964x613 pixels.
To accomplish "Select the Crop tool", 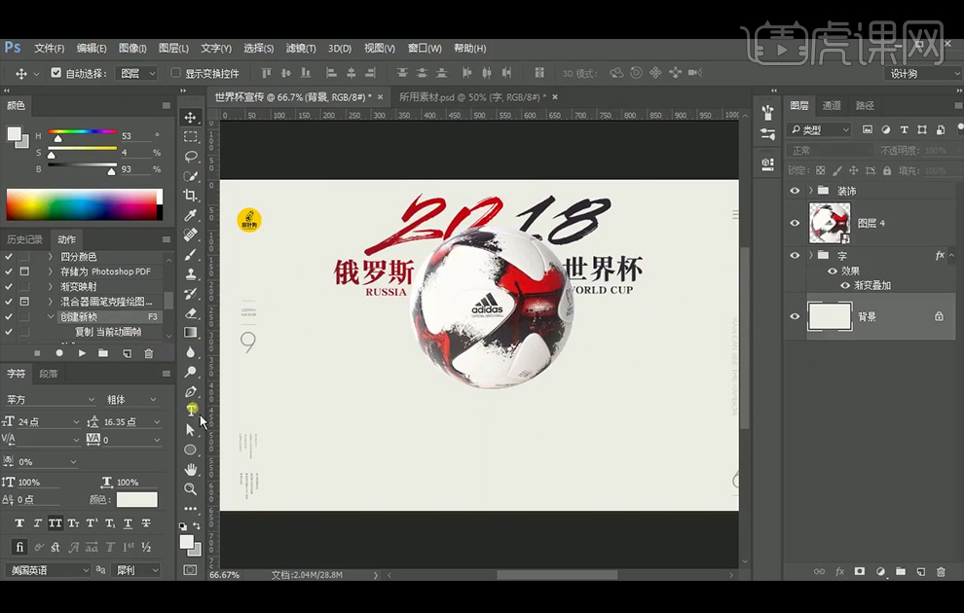I will coord(192,197).
